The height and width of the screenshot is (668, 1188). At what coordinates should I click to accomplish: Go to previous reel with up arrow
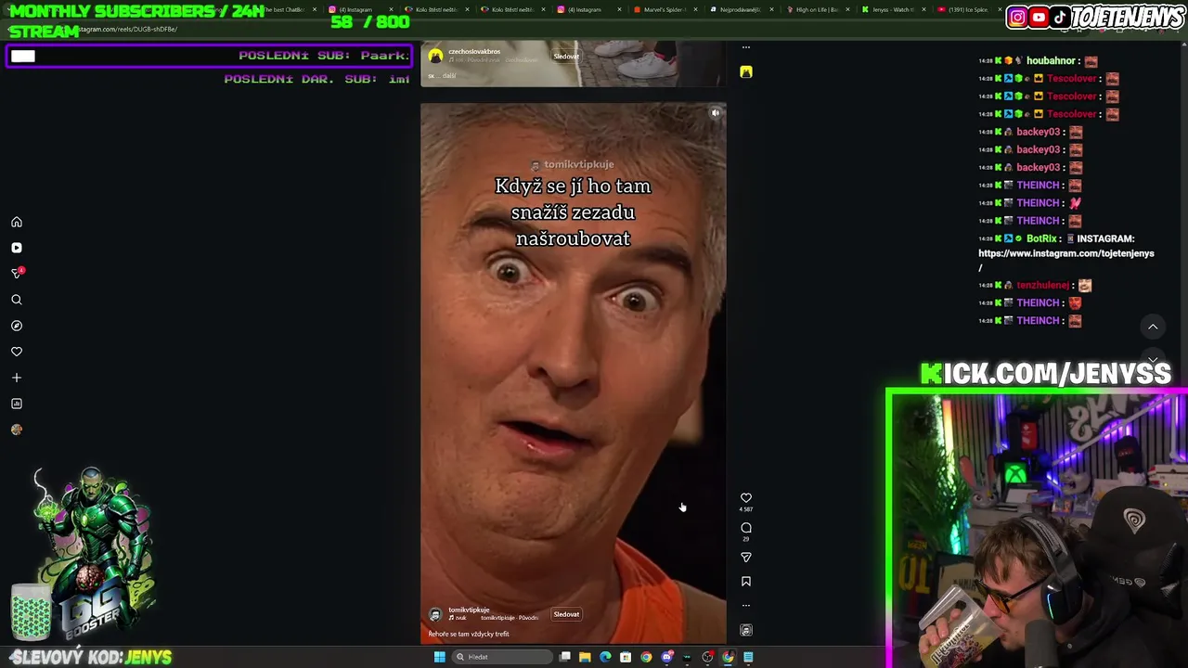point(1153,327)
